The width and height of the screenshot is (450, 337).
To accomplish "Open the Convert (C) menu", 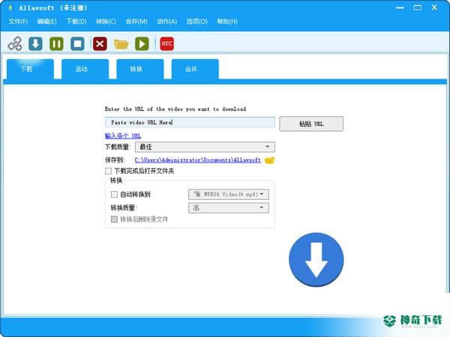I will pyautogui.click(x=106, y=22).
